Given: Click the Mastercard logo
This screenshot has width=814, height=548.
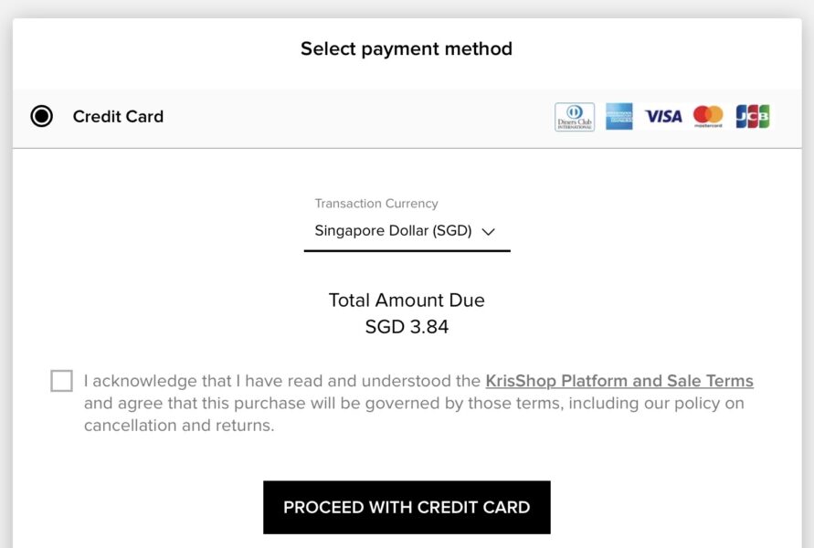Looking at the screenshot, I should 708,117.
